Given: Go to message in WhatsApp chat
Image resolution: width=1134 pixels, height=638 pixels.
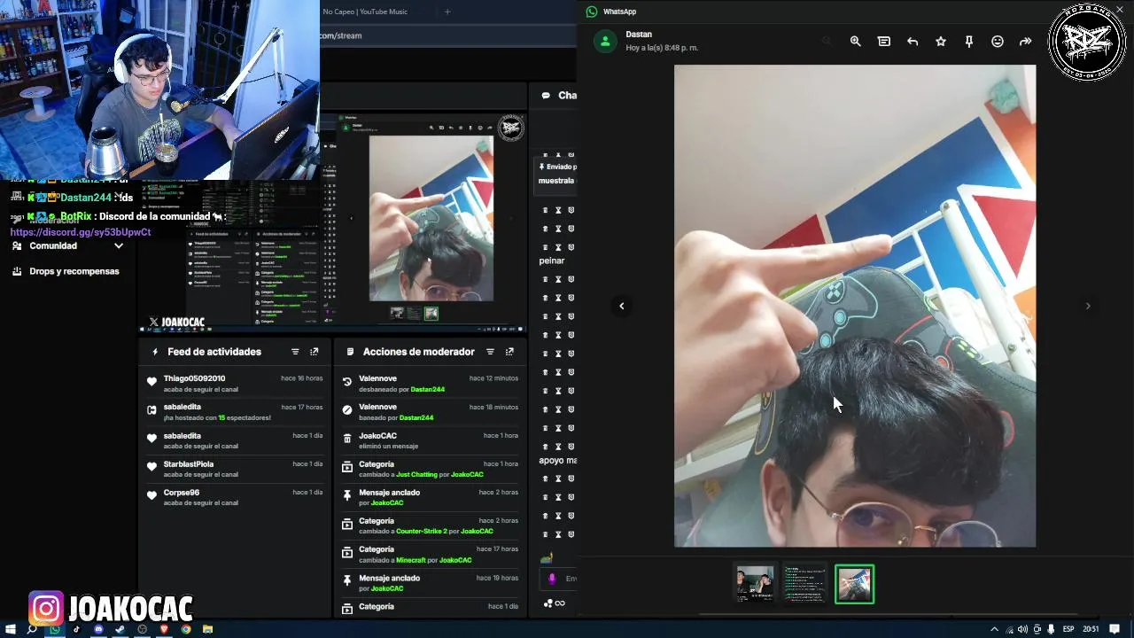Looking at the screenshot, I should click(883, 42).
